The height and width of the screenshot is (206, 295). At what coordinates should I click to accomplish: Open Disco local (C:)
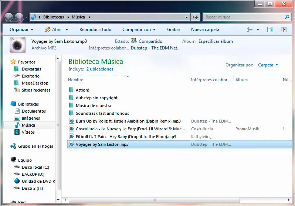point(35,167)
